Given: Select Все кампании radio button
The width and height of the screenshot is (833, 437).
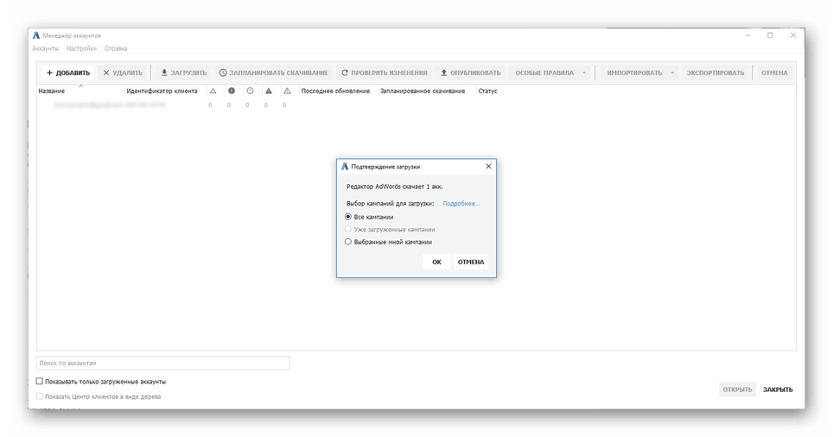Looking at the screenshot, I should coord(348,217).
